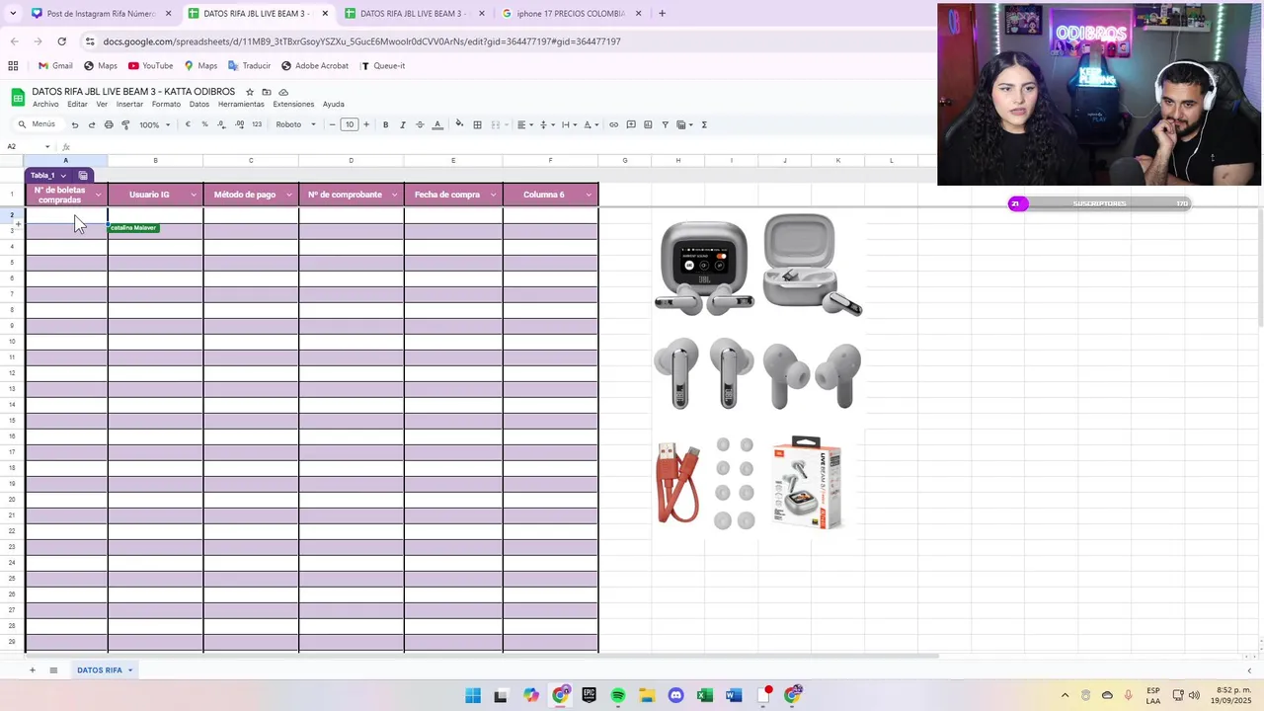This screenshot has height=711, width=1264.
Task: Click the cloud save status icon
Action: (283, 92)
